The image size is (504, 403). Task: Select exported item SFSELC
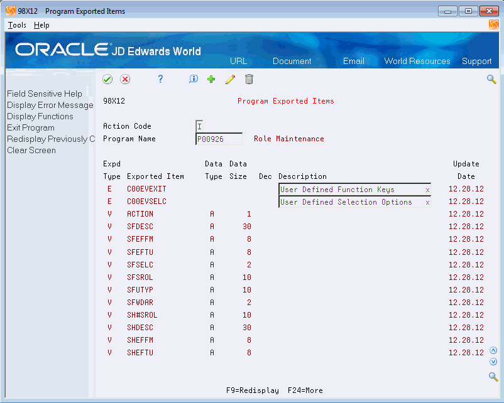click(140, 265)
